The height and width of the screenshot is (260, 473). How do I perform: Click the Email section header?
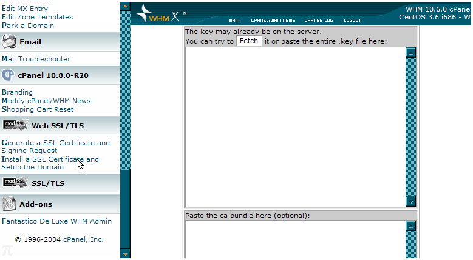(x=60, y=42)
